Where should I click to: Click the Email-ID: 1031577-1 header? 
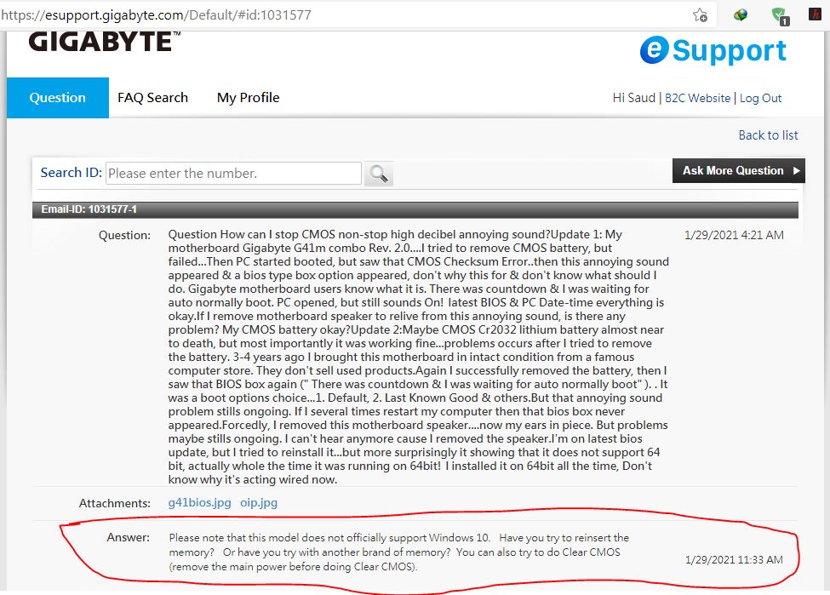pyautogui.click(x=415, y=209)
